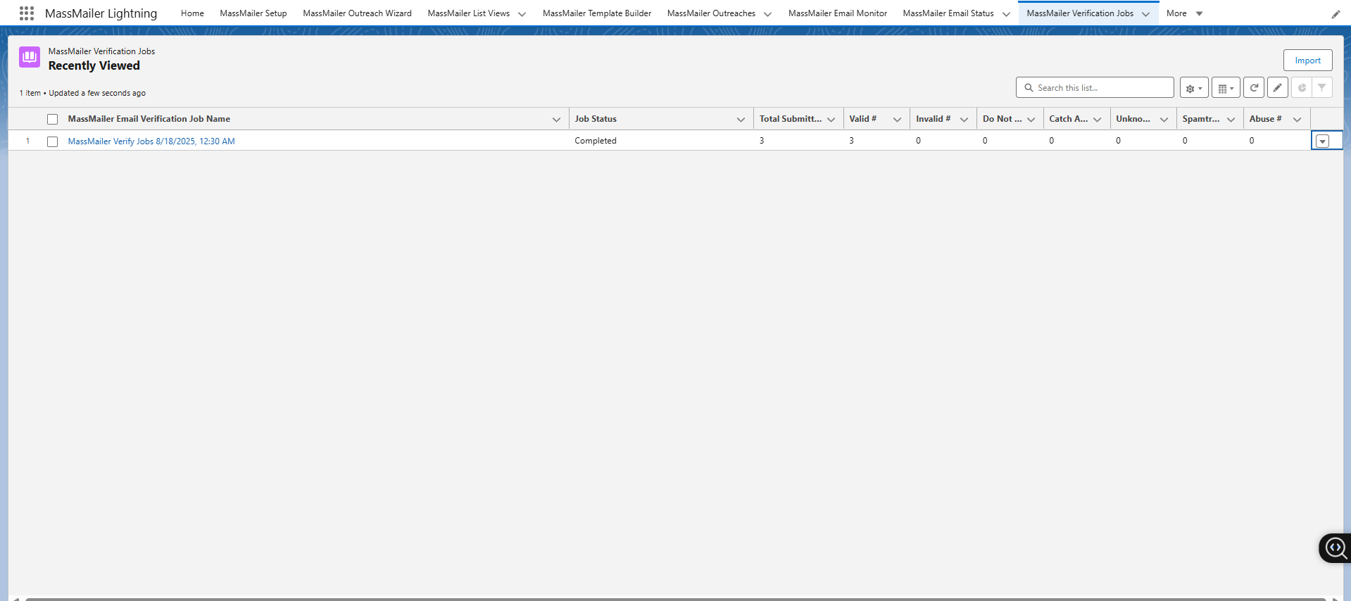Screen dimensions: 1351x601
Task: Open Valid # column actions chevron
Action: pyautogui.click(x=897, y=120)
